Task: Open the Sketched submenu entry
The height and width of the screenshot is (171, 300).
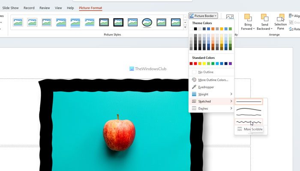Action: coord(211,101)
